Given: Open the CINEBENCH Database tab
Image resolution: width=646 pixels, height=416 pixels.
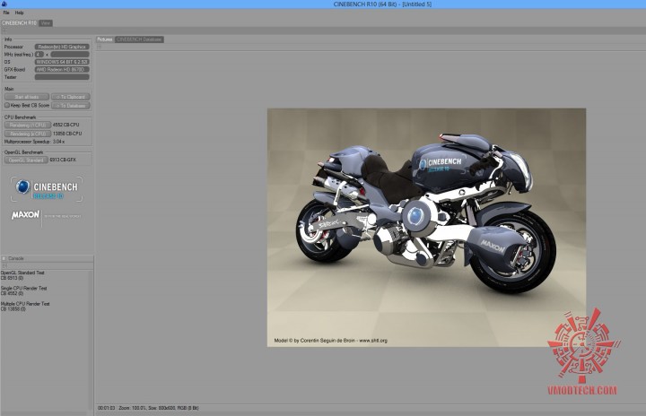Looking at the screenshot, I should [139, 39].
